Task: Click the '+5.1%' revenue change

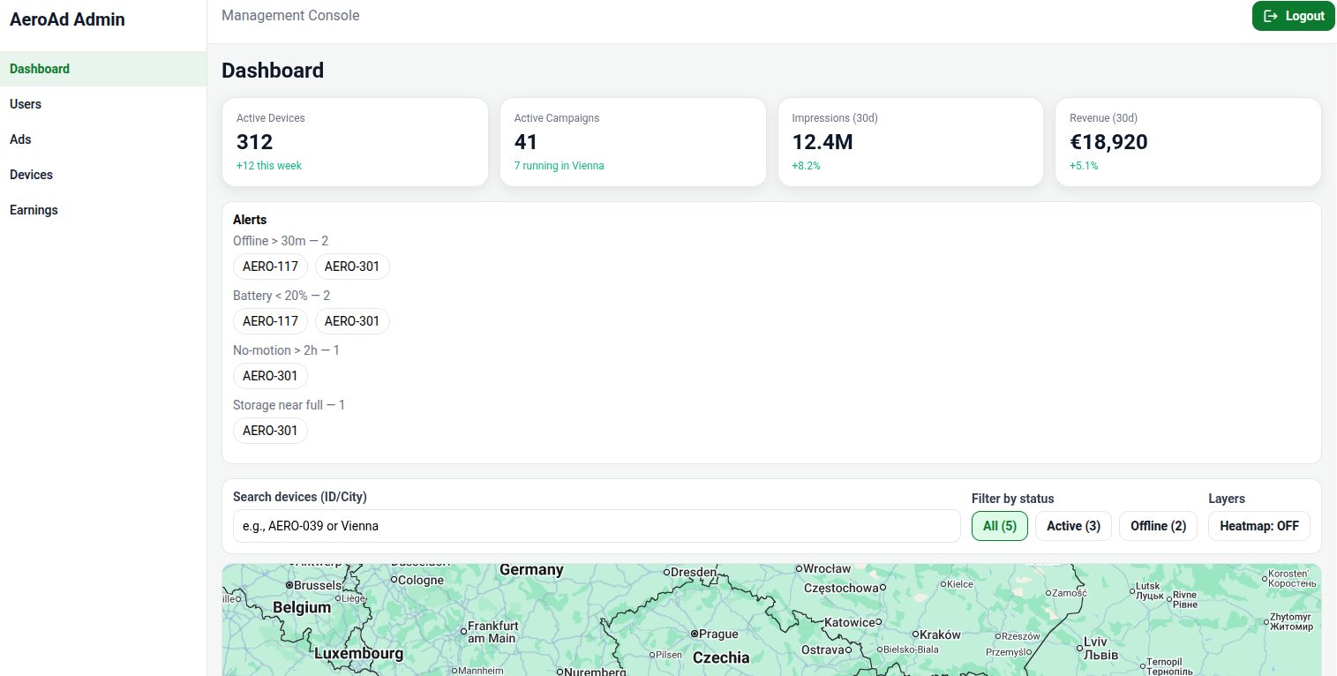Action: point(1084,166)
